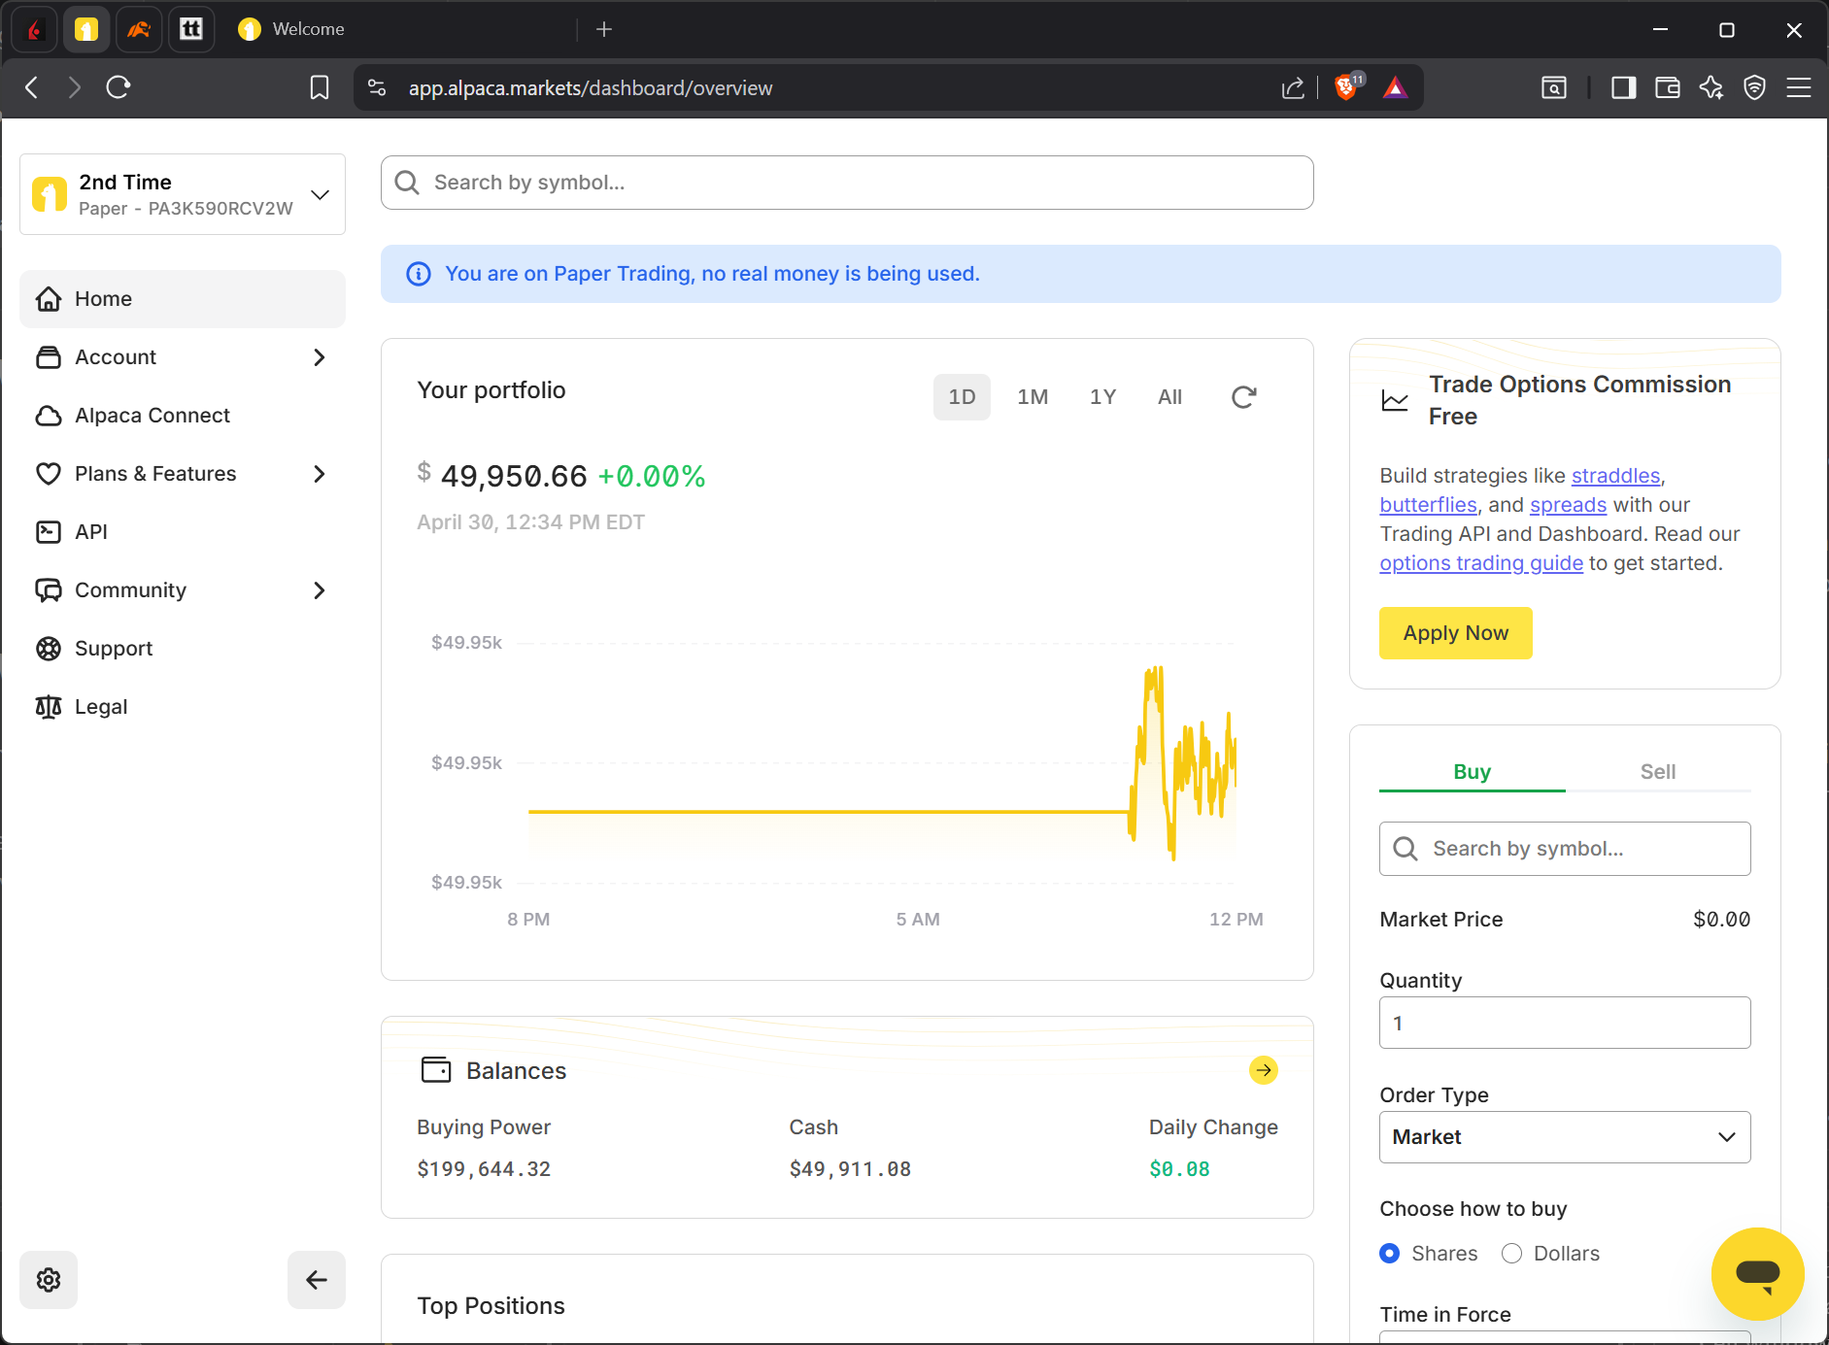Click the Balances wallet icon

coord(436,1070)
